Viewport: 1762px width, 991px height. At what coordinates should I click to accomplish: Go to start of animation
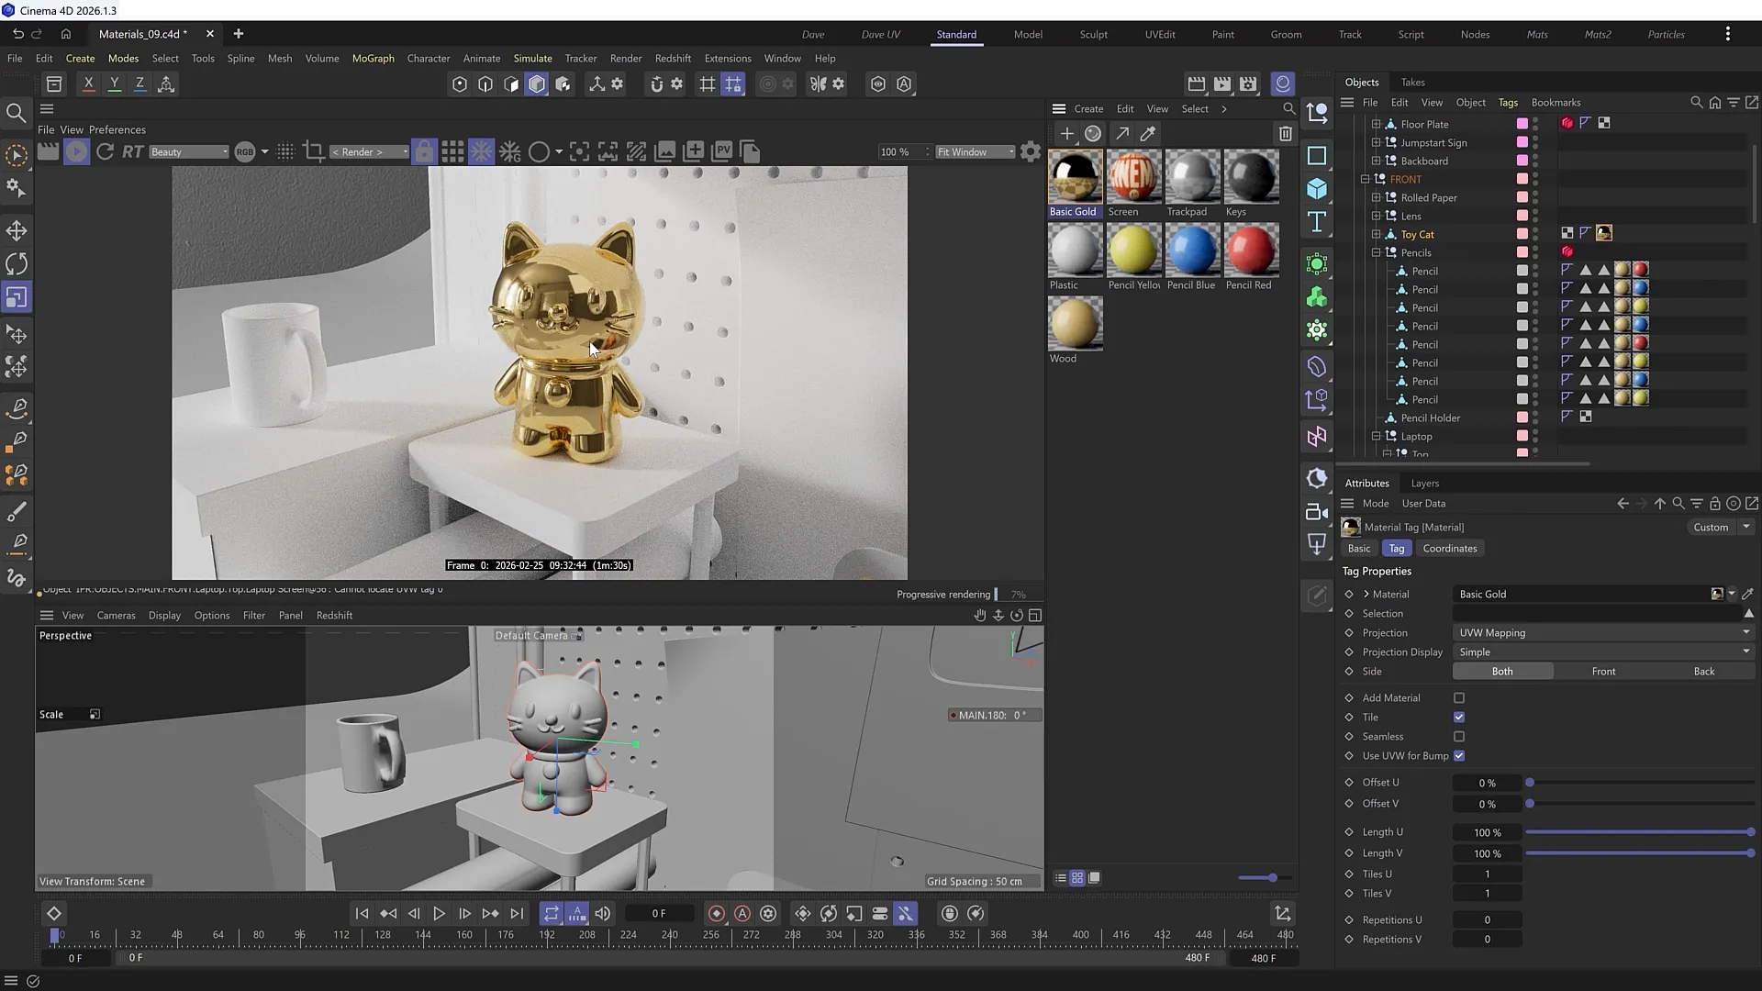(362, 914)
